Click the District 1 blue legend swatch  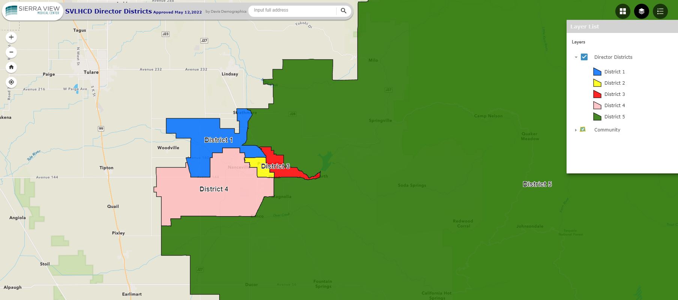pyautogui.click(x=597, y=72)
